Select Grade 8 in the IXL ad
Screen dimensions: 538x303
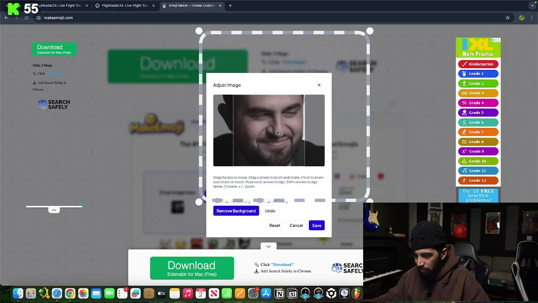[478, 142]
